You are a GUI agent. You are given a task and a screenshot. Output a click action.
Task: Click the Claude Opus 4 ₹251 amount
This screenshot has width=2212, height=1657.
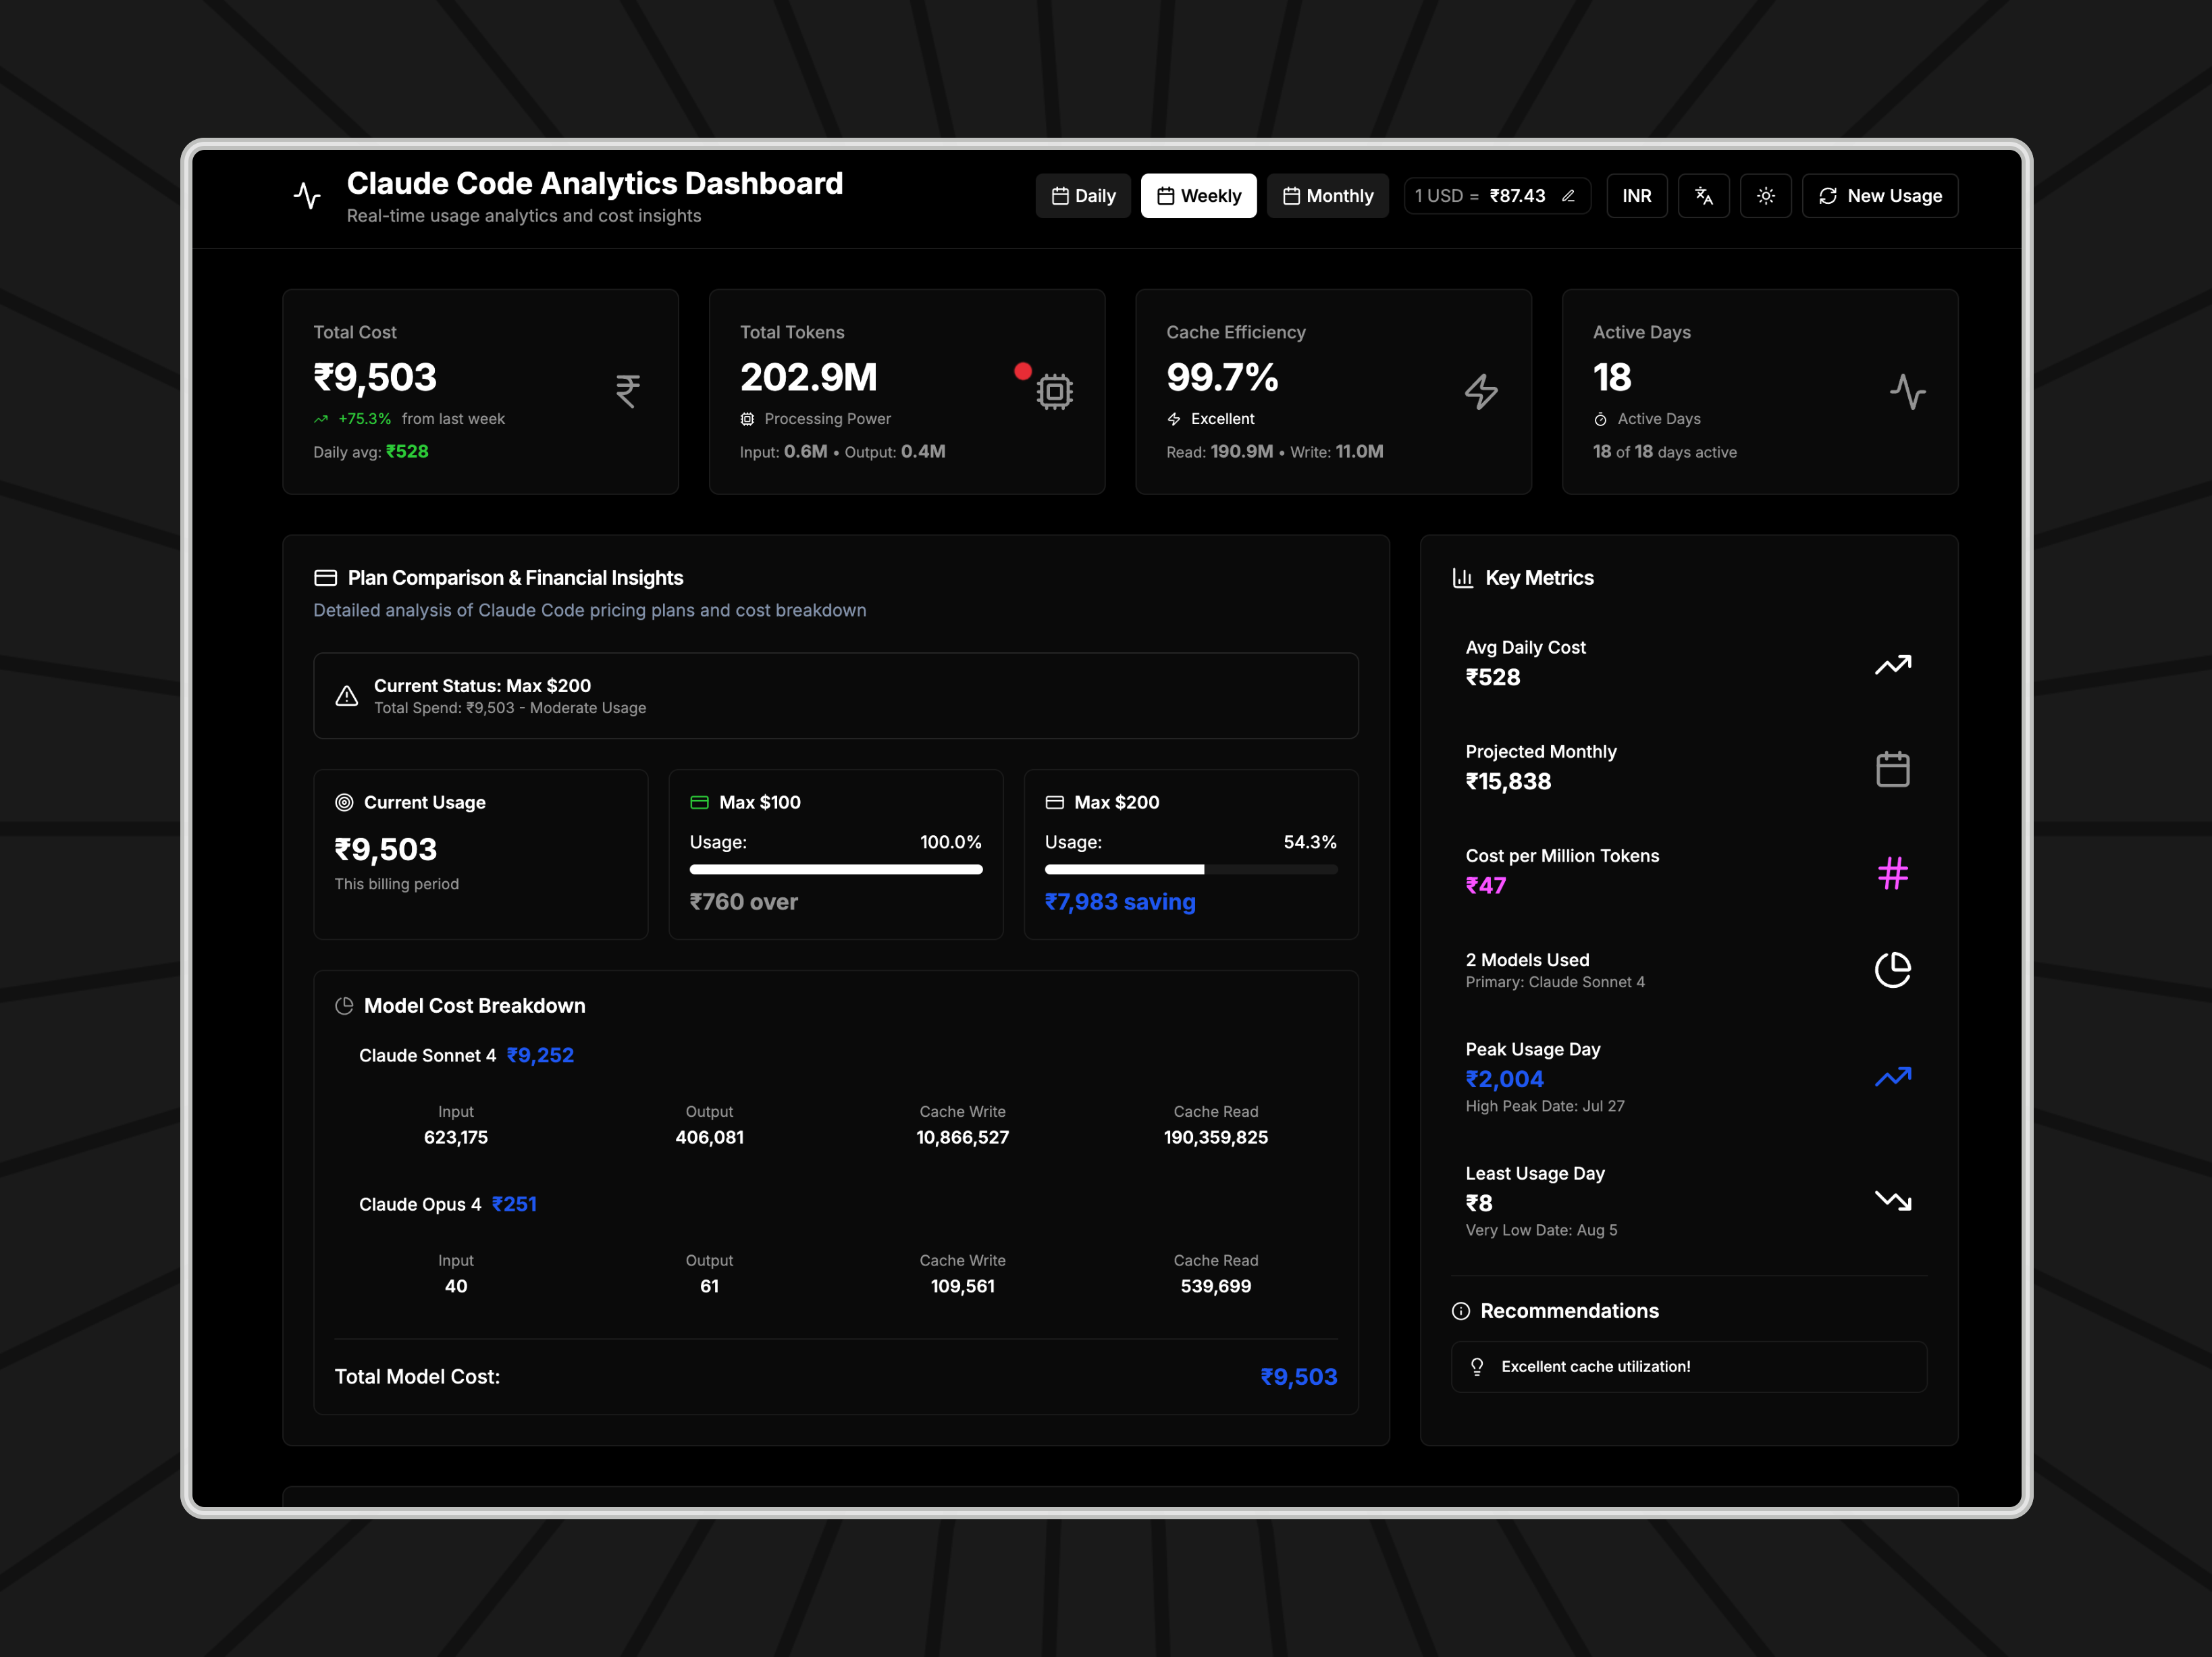point(514,1204)
